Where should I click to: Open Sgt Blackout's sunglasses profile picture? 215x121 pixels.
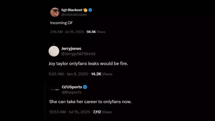point(55,12)
